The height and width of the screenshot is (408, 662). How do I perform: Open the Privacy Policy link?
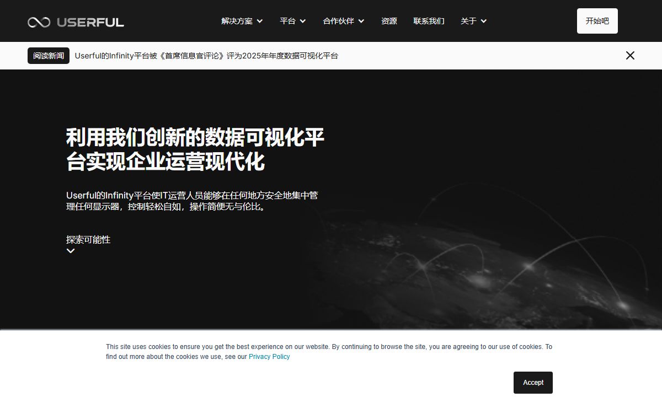269,357
